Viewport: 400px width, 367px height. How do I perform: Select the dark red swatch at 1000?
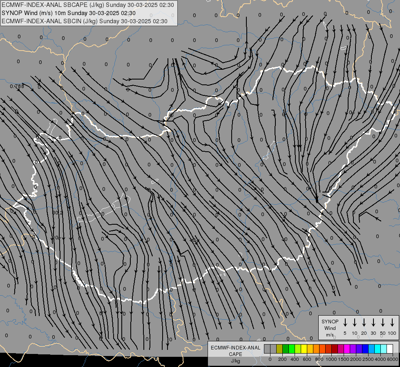(335, 349)
